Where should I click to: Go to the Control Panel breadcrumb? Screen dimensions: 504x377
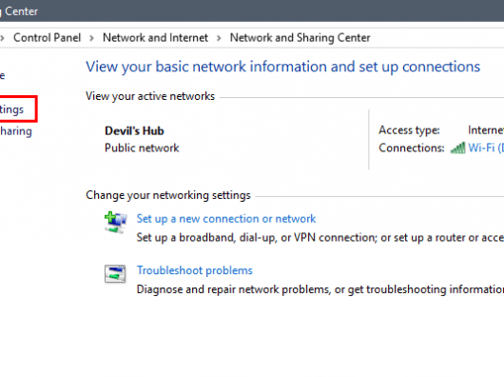point(47,38)
